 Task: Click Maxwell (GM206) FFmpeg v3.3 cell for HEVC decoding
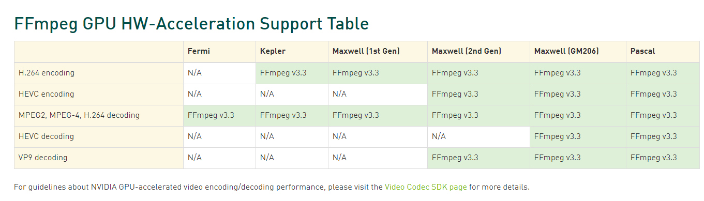coord(578,137)
